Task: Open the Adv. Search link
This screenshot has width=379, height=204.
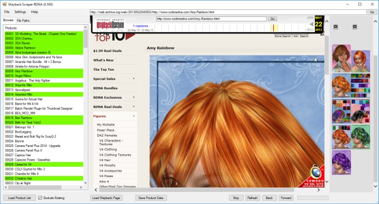Action: pyautogui.click(x=301, y=36)
